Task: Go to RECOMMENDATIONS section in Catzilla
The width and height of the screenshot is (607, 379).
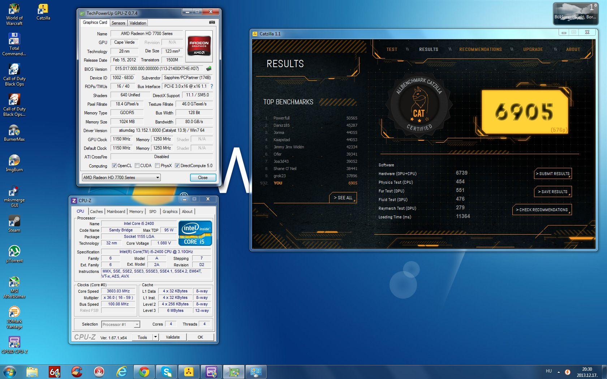Action: coord(480,49)
